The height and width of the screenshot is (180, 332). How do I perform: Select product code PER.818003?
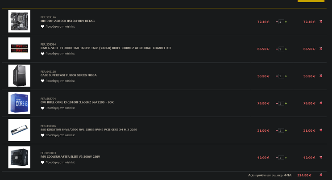tap(48, 153)
